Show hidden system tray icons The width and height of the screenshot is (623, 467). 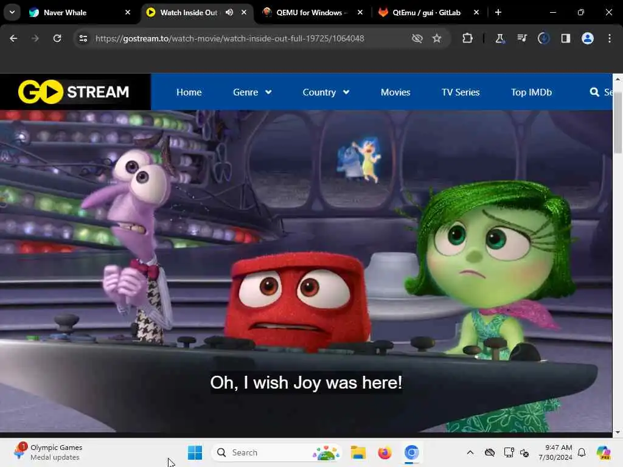[x=470, y=452]
